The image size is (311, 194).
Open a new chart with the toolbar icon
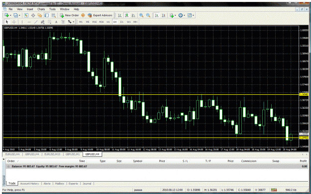click(6, 15)
